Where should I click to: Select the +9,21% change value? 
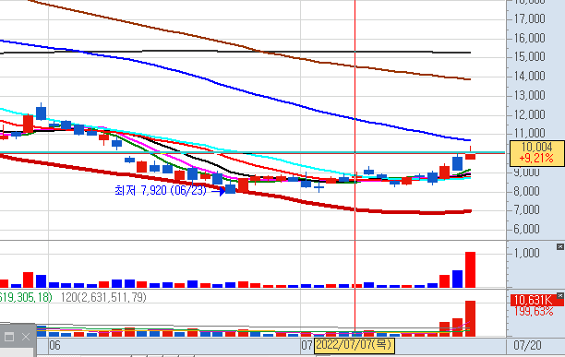coord(536,158)
